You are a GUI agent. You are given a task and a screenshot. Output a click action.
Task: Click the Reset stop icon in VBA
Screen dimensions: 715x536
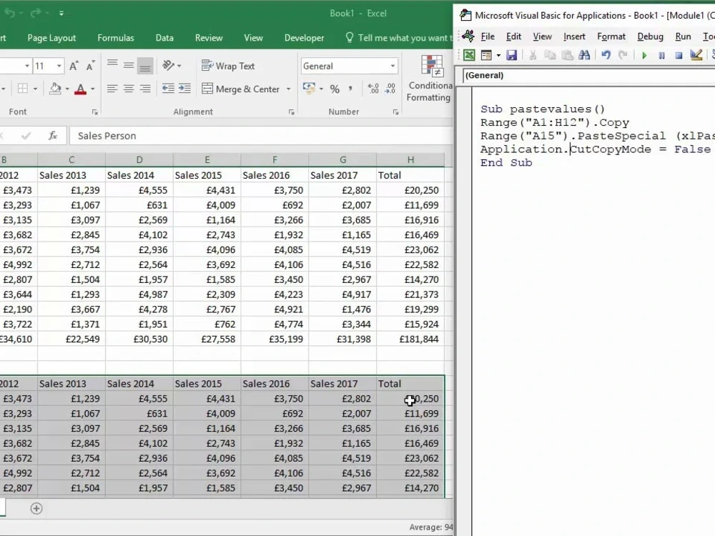(679, 56)
